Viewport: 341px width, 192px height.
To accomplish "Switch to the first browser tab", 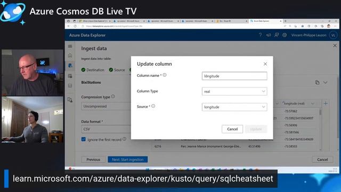I will [95, 21].
